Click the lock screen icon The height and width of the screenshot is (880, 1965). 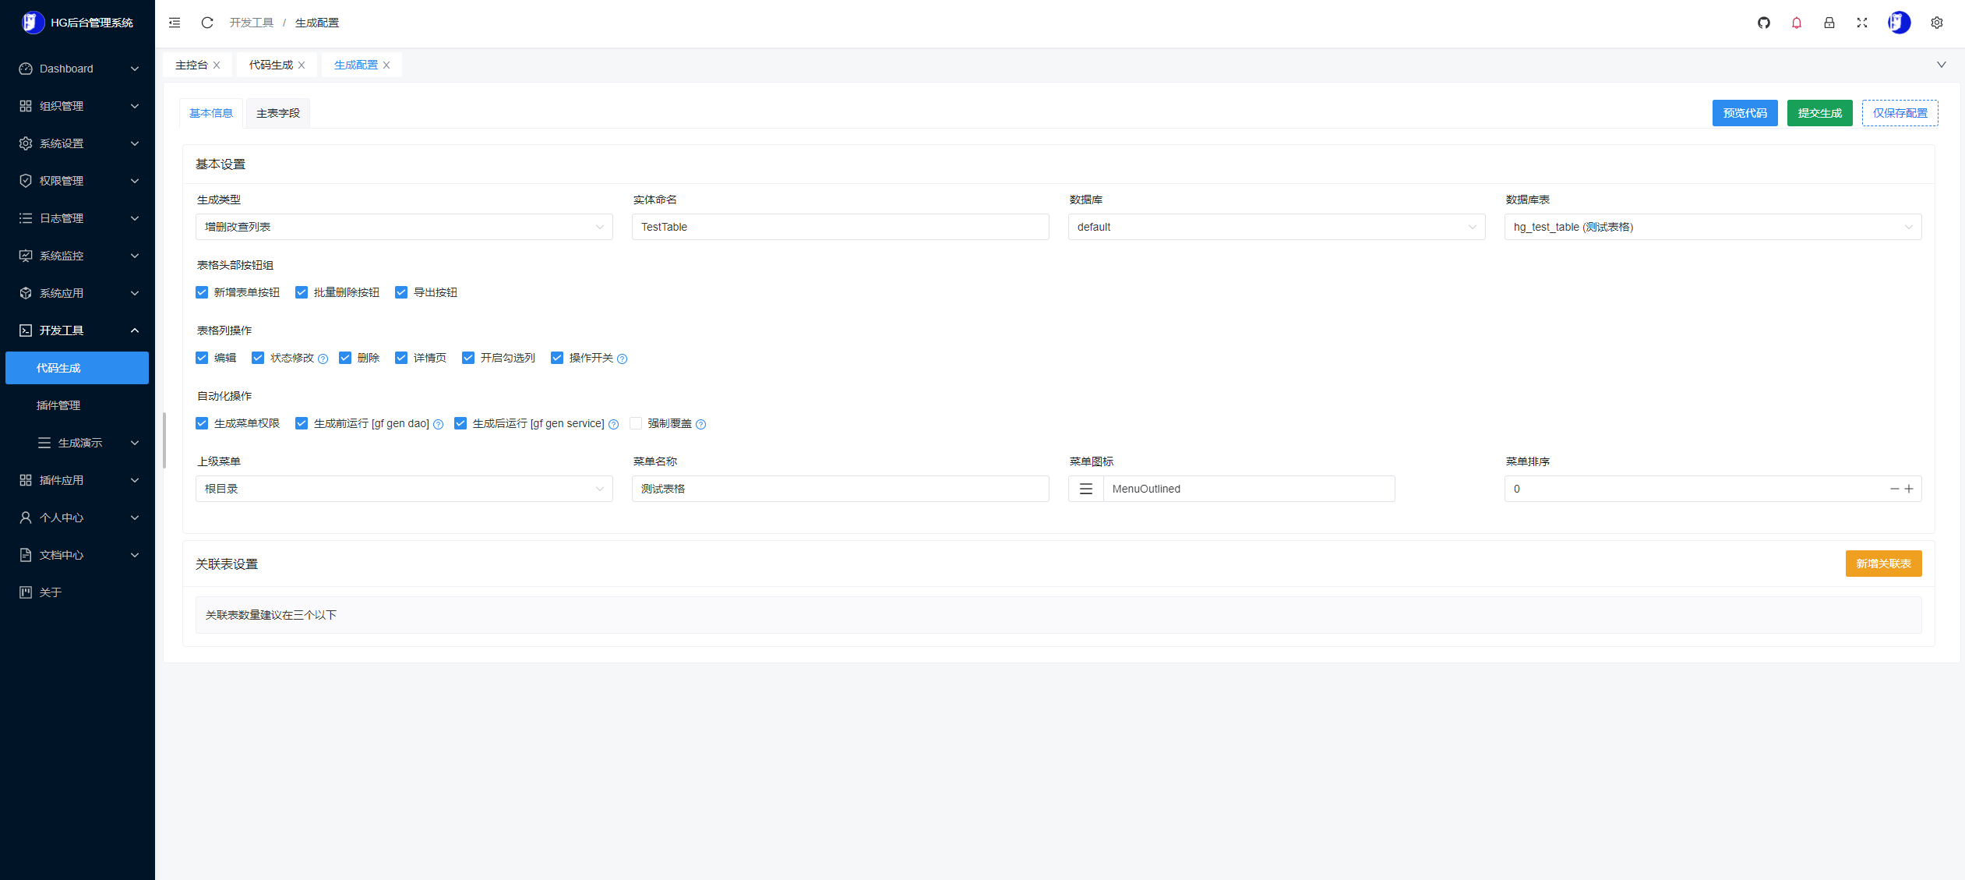(1829, 23)
